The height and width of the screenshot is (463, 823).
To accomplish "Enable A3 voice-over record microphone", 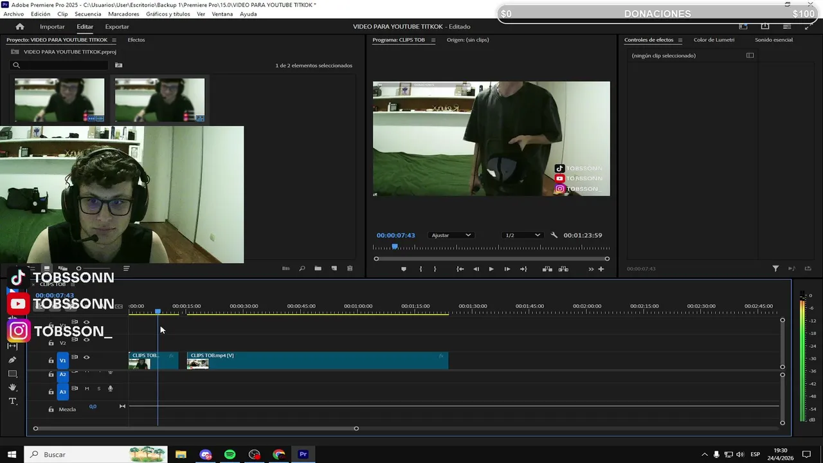I will 110,388.
